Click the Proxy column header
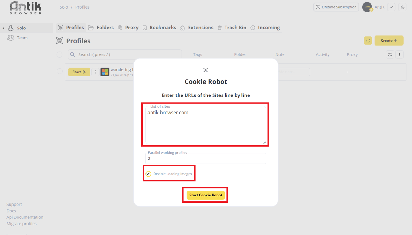Screen dimensions: 412x235 pyautogui.click(x=352, y=54)
